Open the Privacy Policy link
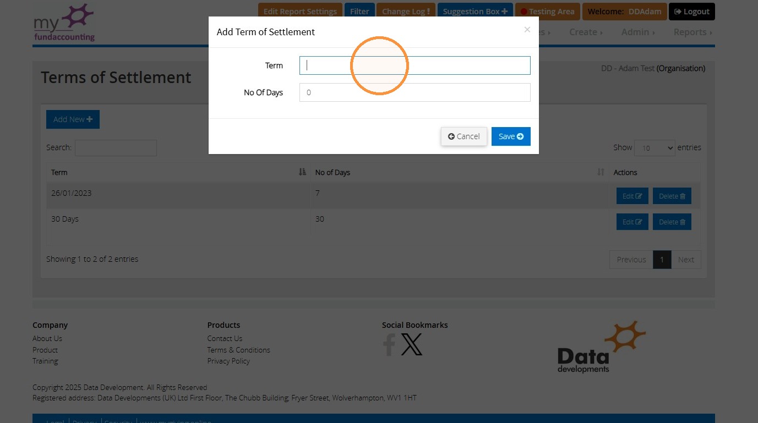The height and width of the screenshot is (423, 758). point(228,361)
